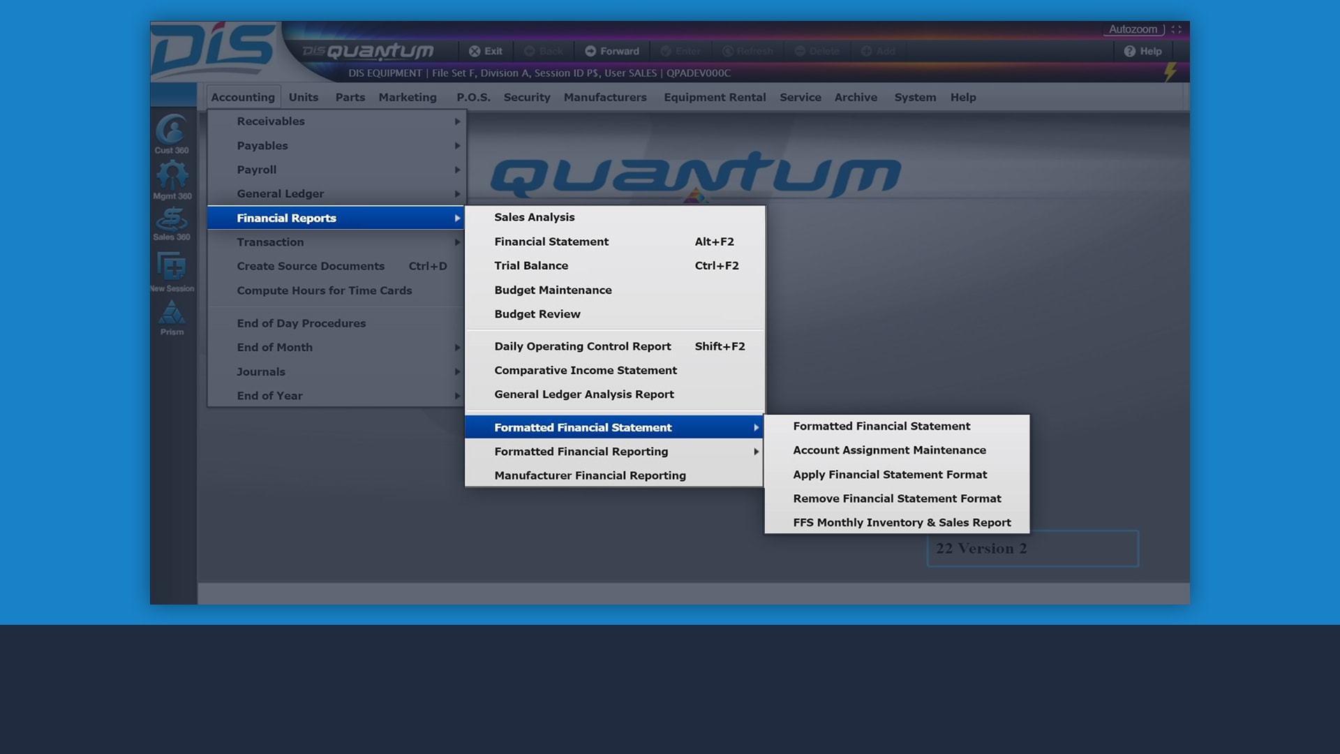
Task: Expand the Journals submenu
Action: tap(337, 371)
